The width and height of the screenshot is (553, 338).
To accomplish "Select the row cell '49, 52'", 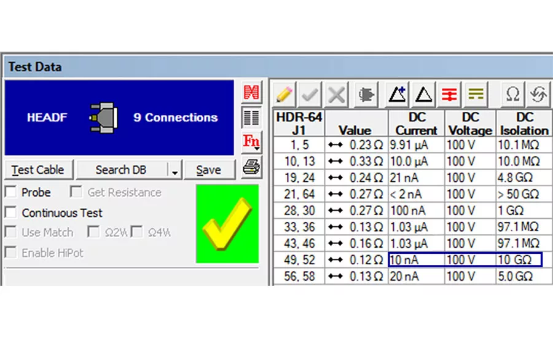I will (x=299, y=260).
